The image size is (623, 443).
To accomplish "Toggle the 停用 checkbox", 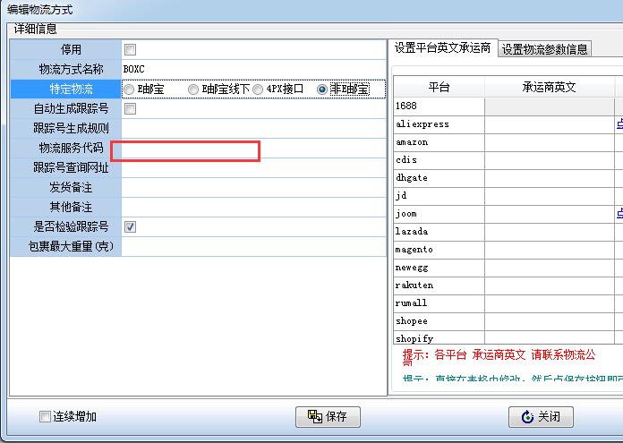I will [131, 49].
